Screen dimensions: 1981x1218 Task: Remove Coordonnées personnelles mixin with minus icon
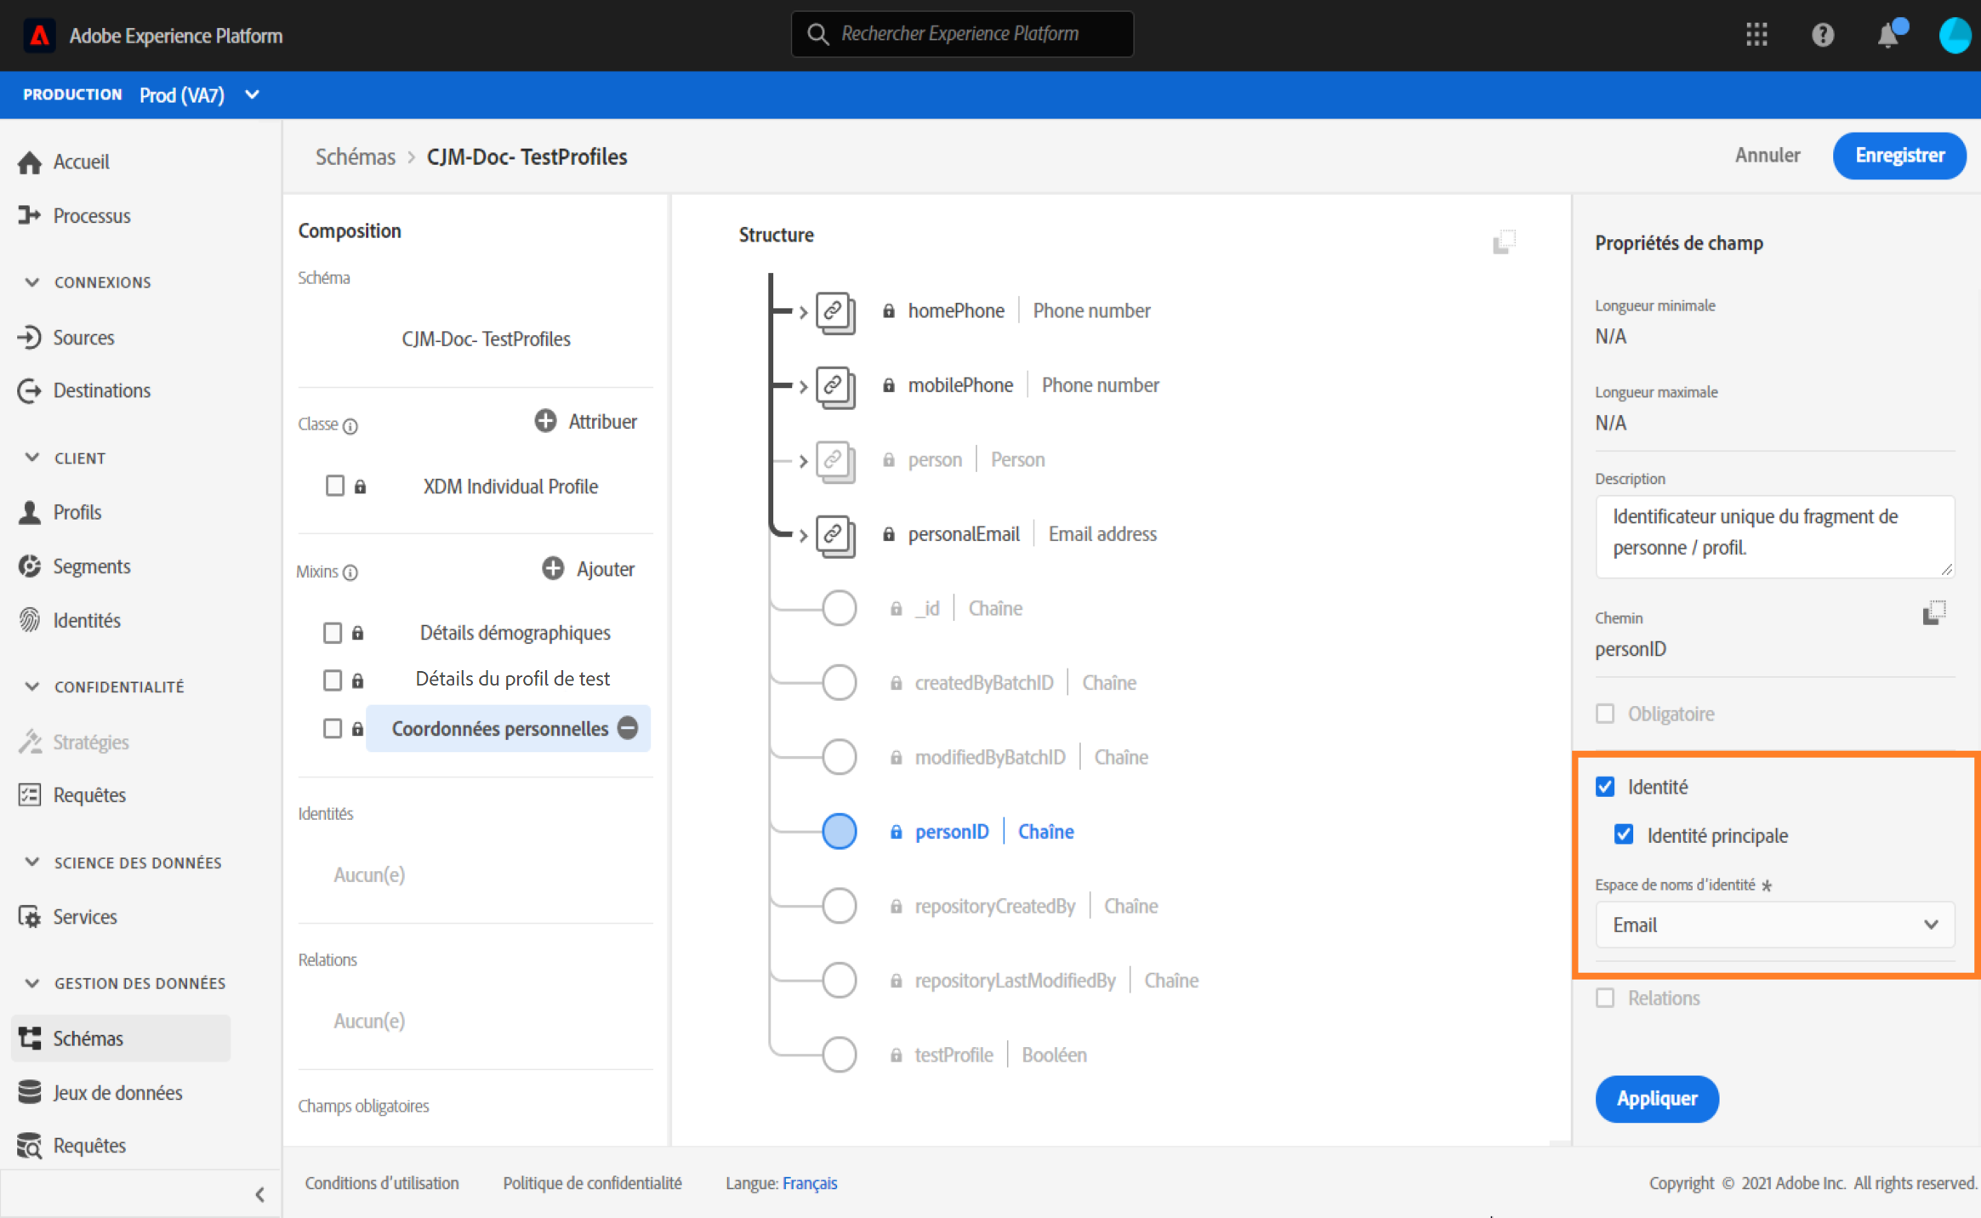tap(628, 728)
